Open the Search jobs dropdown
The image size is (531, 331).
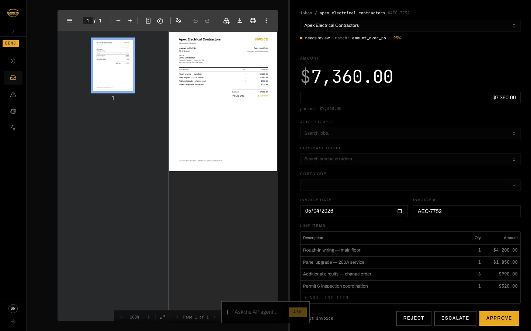(x=410, y=133)
